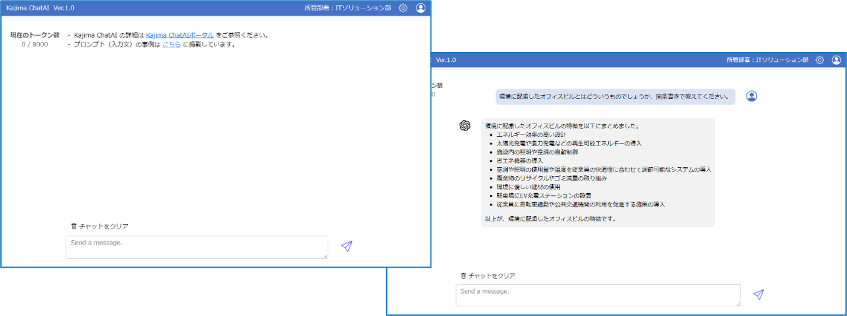The height and width of the screenshot is (316, 847).
Task: Click bullet about 自転車通勤や公共交通機関
Action: [581, 205]
